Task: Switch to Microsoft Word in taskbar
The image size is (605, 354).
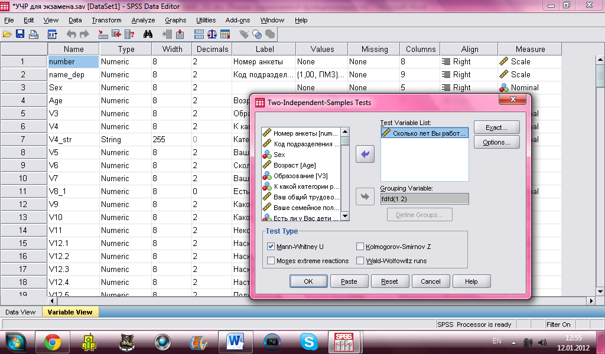Action: pos(236,342)
